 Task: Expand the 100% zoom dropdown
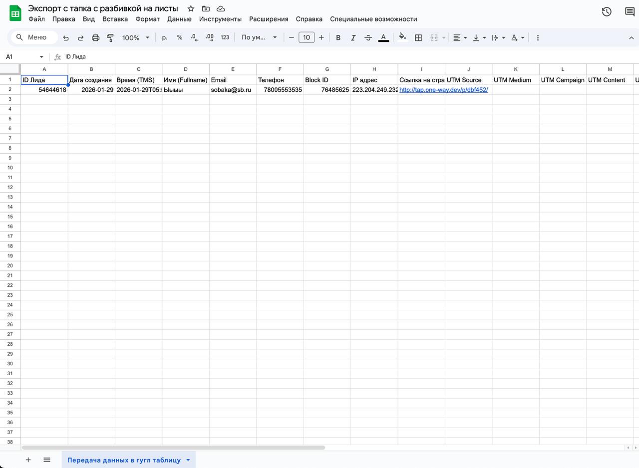pos(136,38)
